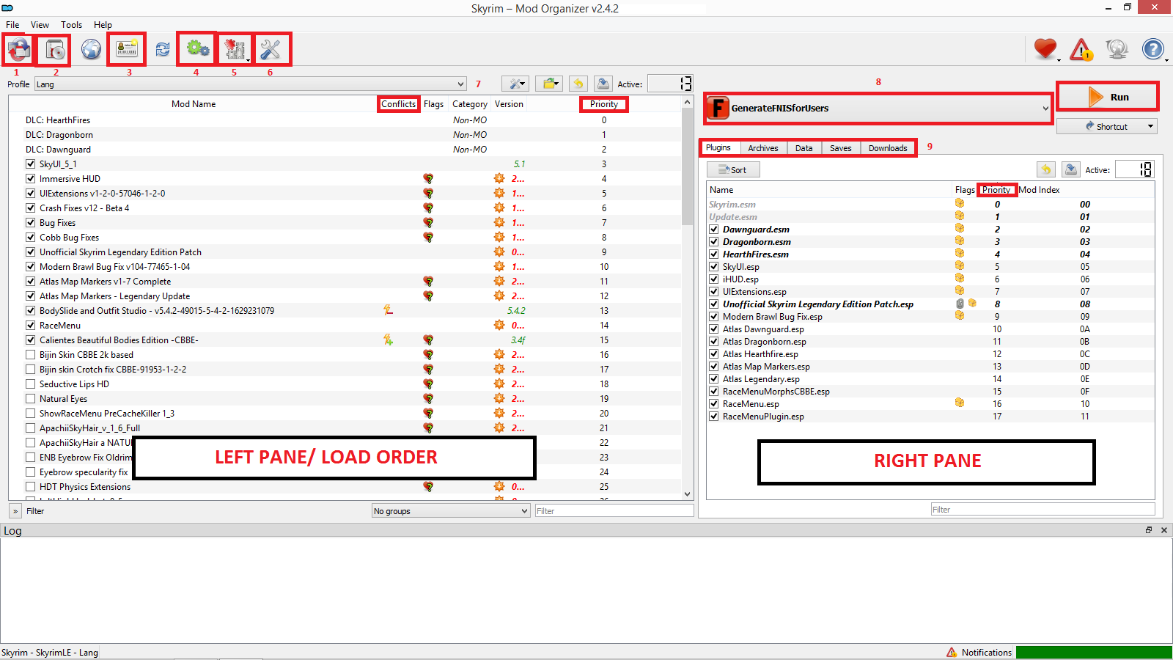The width and height of the screenshot is (1173, 660).
Task: Close the Log panel
Action: point(1164,529)
